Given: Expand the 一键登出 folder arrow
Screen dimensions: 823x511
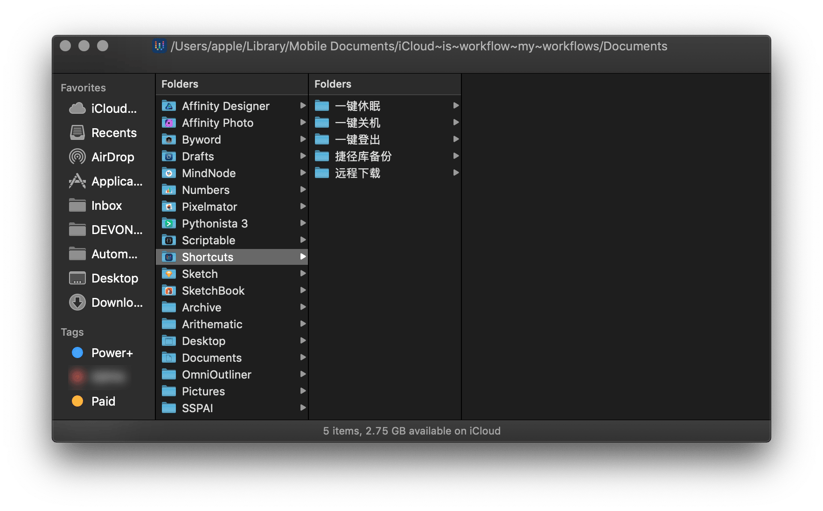Looking at the screenshot, I should tap(456, 139).
